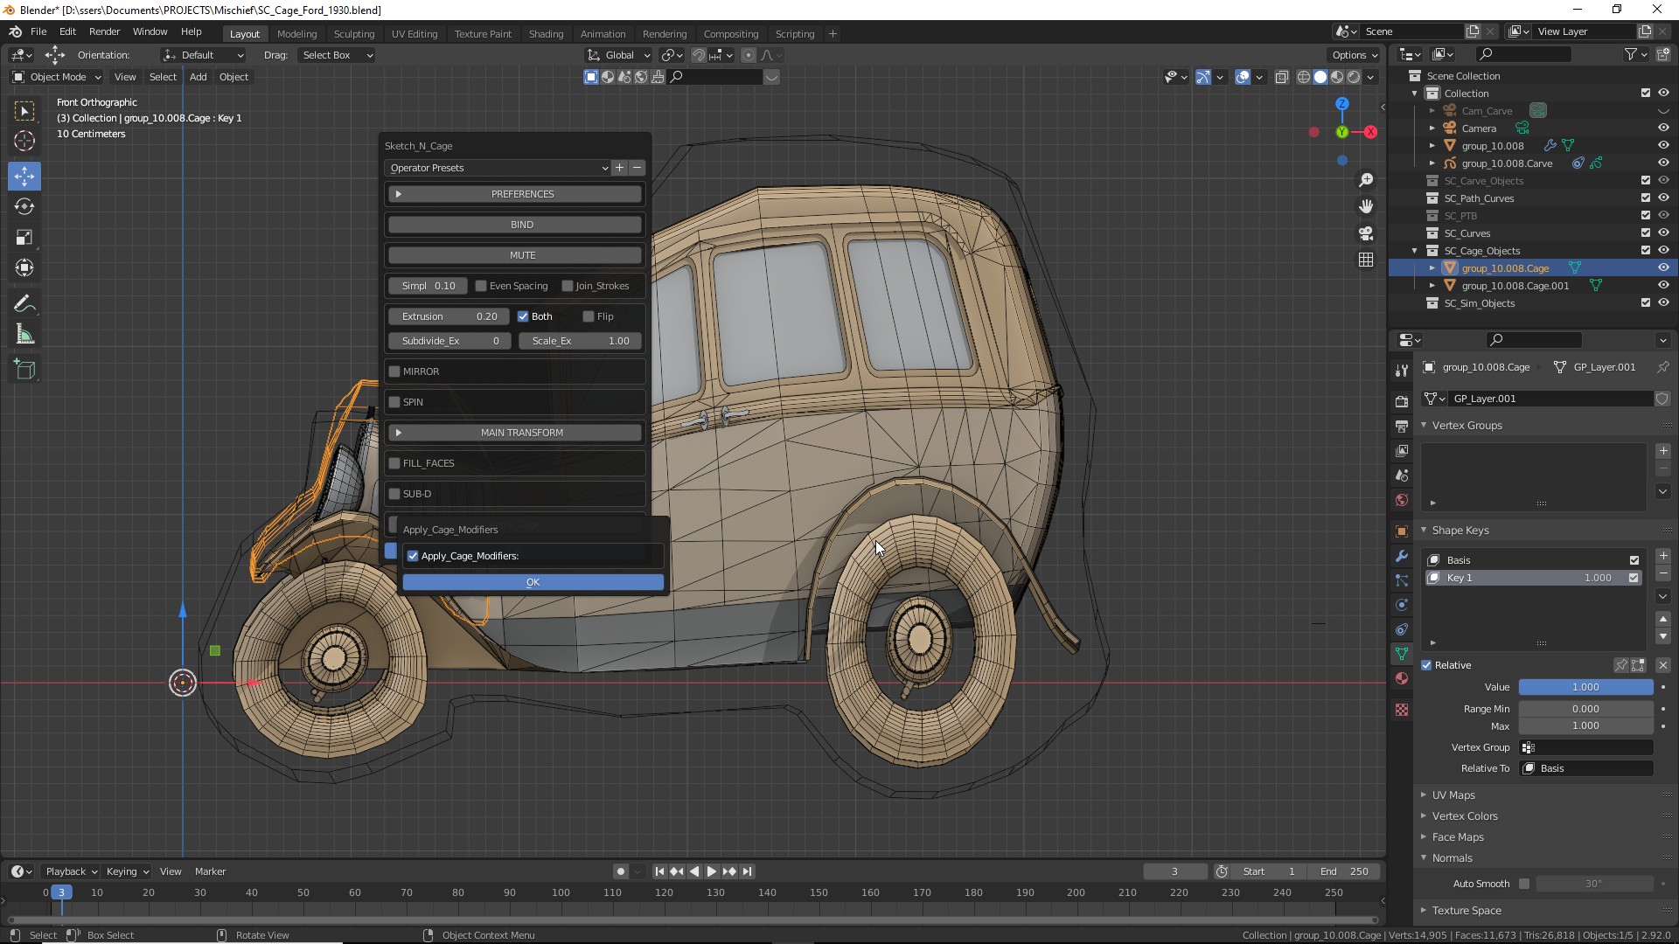Image resolution: width=1679 pixels, height=944 pixels.
Task: Toggle camera view icon
Action: pos(1365,233)
